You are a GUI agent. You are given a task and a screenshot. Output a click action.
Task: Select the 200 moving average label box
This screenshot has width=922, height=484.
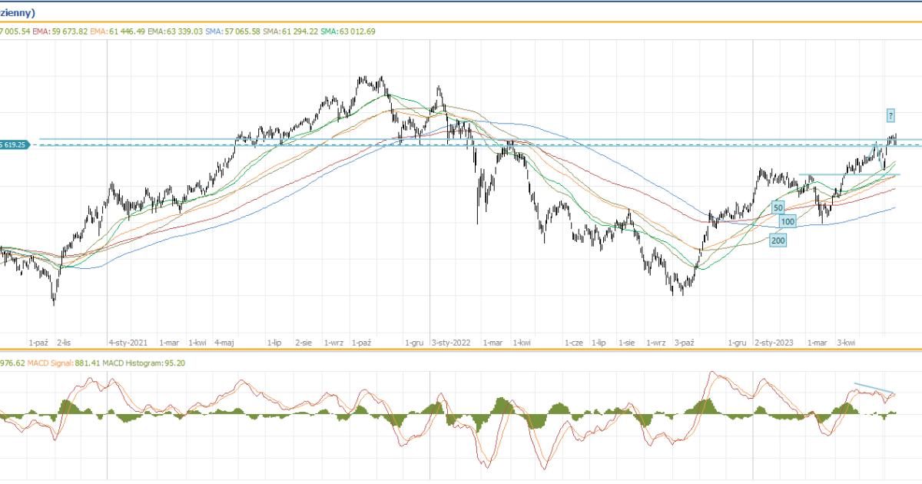tap(778, 240)
